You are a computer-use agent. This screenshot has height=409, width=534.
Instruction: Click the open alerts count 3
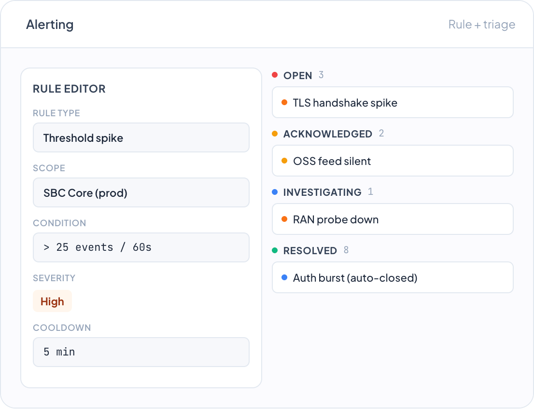point(321,75)
